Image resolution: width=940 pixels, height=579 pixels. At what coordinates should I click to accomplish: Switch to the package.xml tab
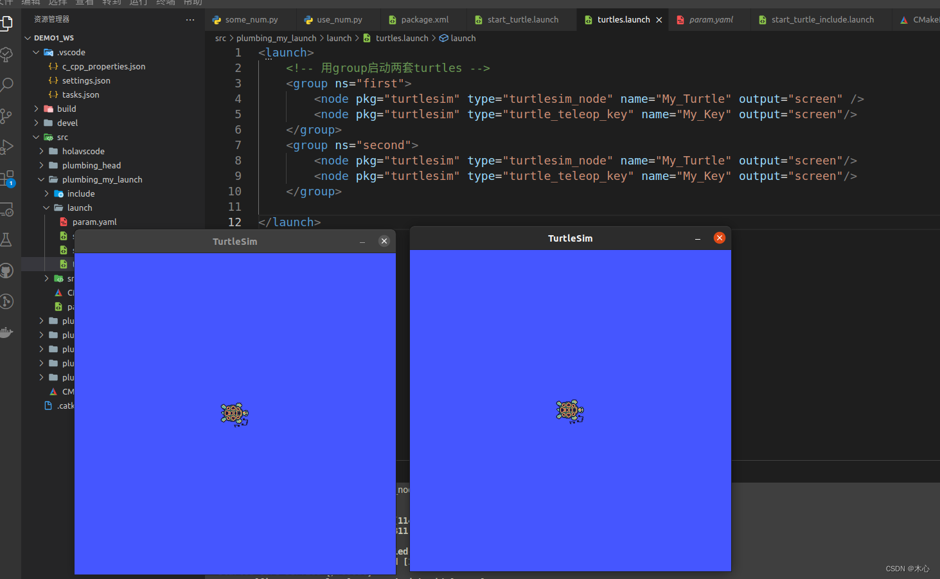pos(424,20)
